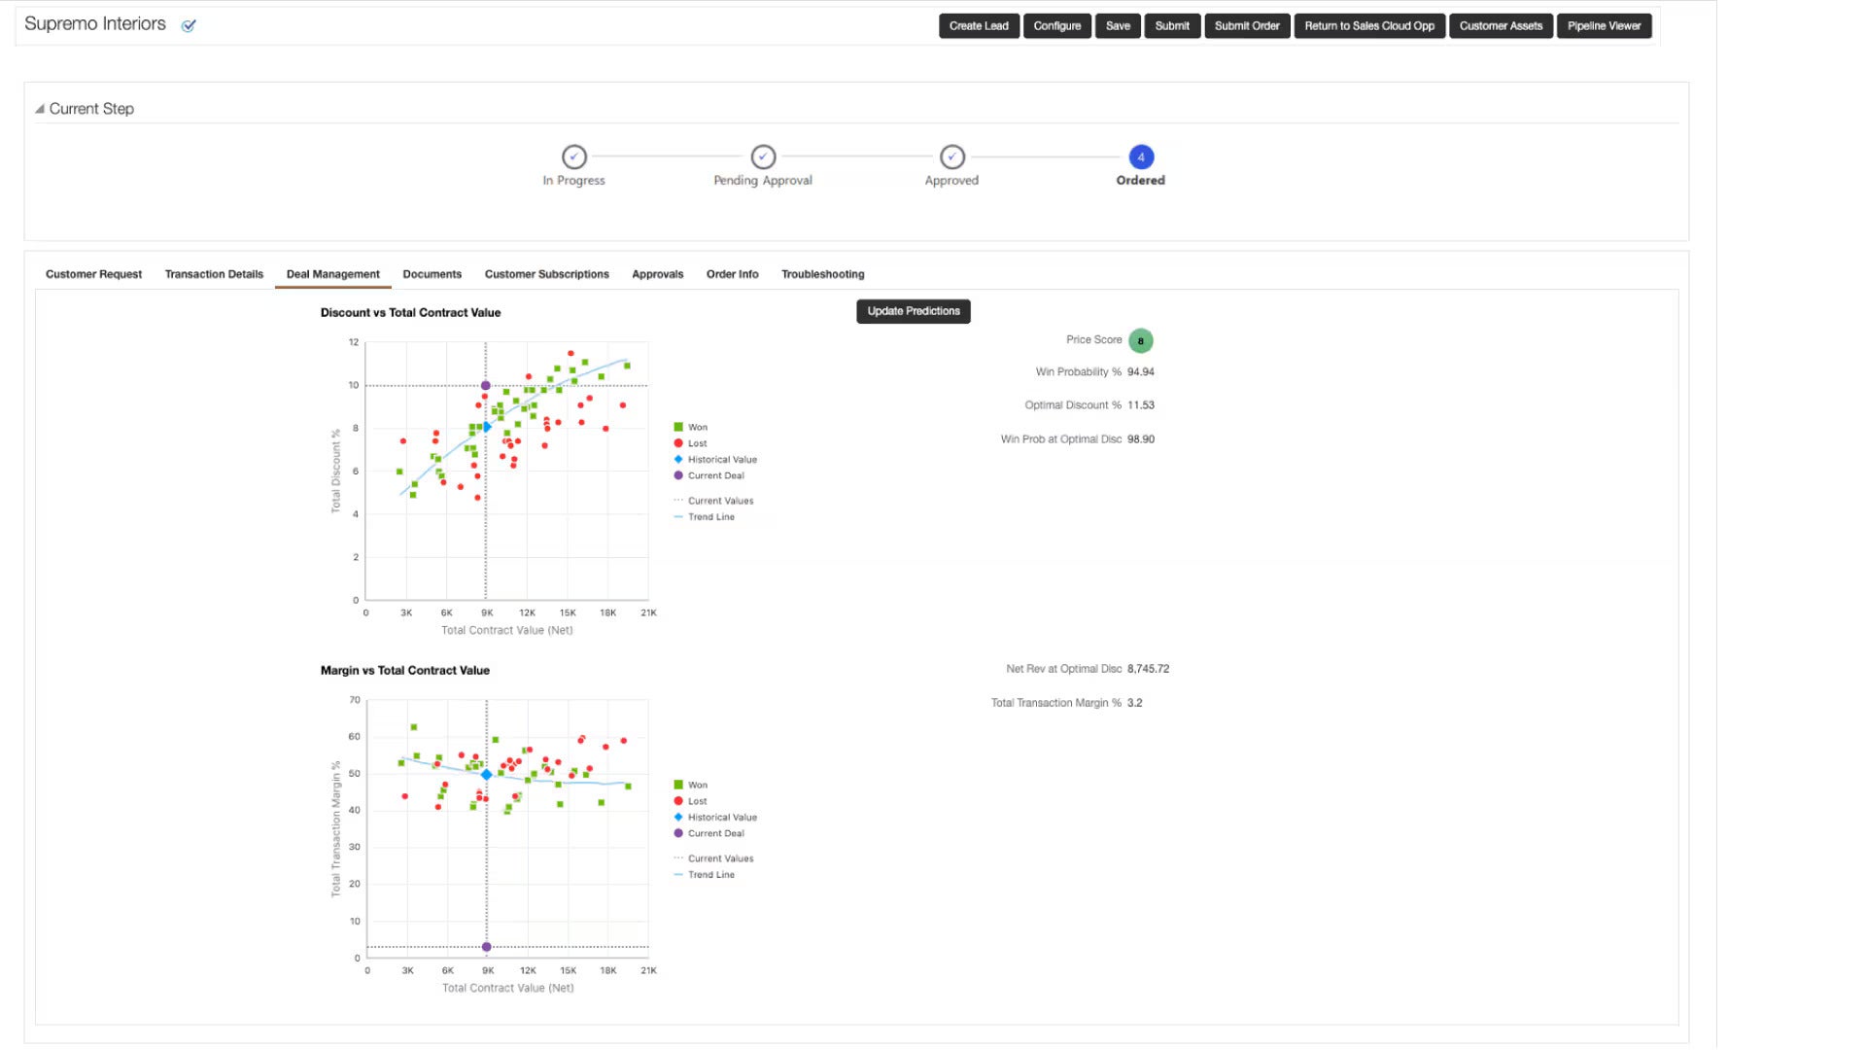Click the Update Predictions button
Screen dimensions: 1866x1050
coord(913,311)
